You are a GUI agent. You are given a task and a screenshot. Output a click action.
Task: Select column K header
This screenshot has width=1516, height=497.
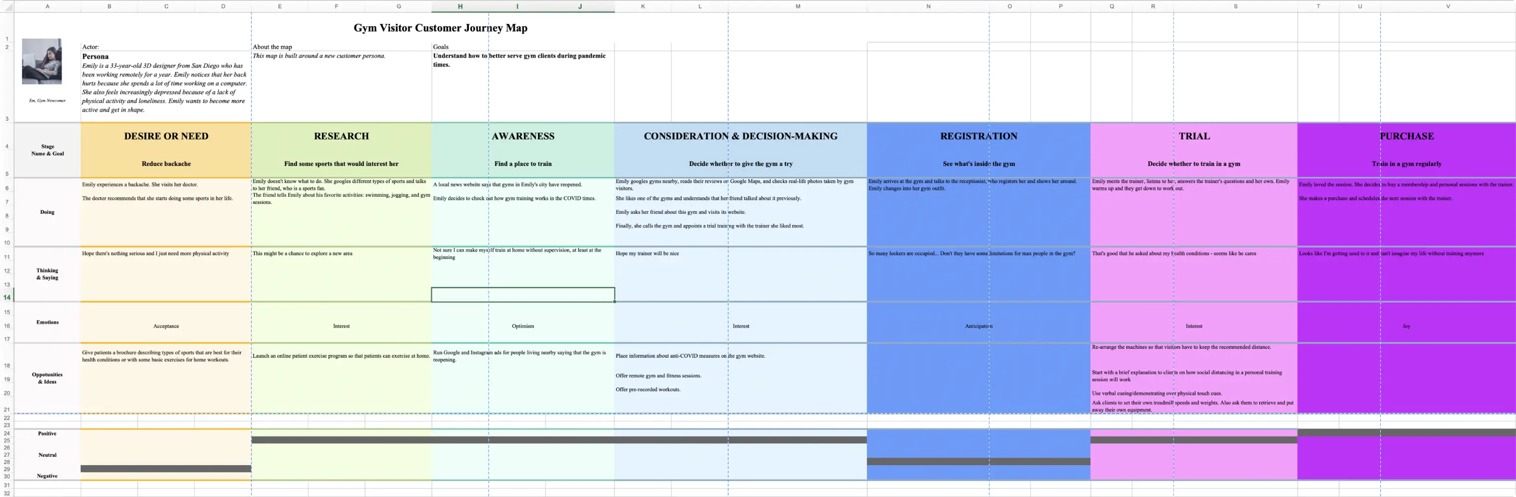(643, 6)
